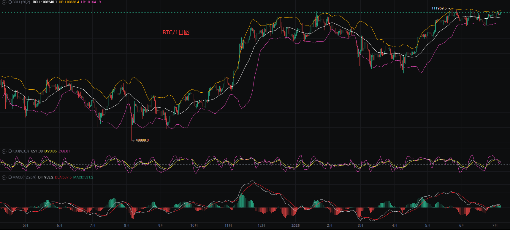This screenshot has height=230, width=510.
Task: Click the 11月 label on time axis
Action: [228, 226]
